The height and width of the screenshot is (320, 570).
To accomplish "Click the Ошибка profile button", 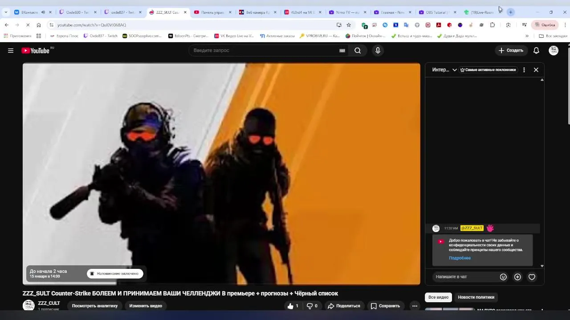I will pos(545,25).
